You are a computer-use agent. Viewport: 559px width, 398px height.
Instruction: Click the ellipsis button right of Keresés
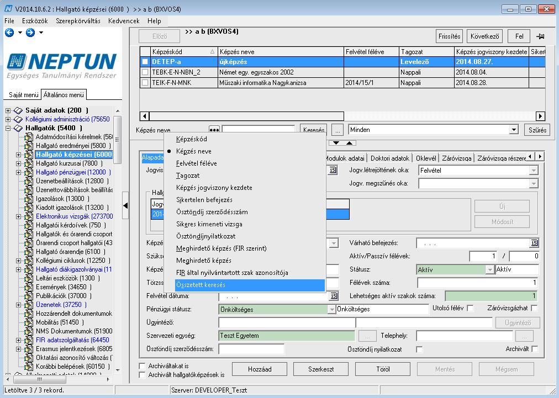(337, 130)
